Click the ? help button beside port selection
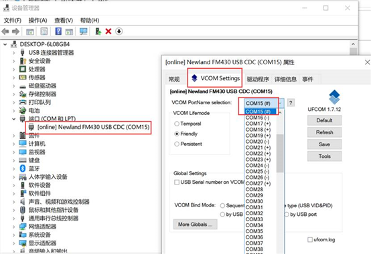The width and height of the screenshot is (371, 254). point(291,103)
